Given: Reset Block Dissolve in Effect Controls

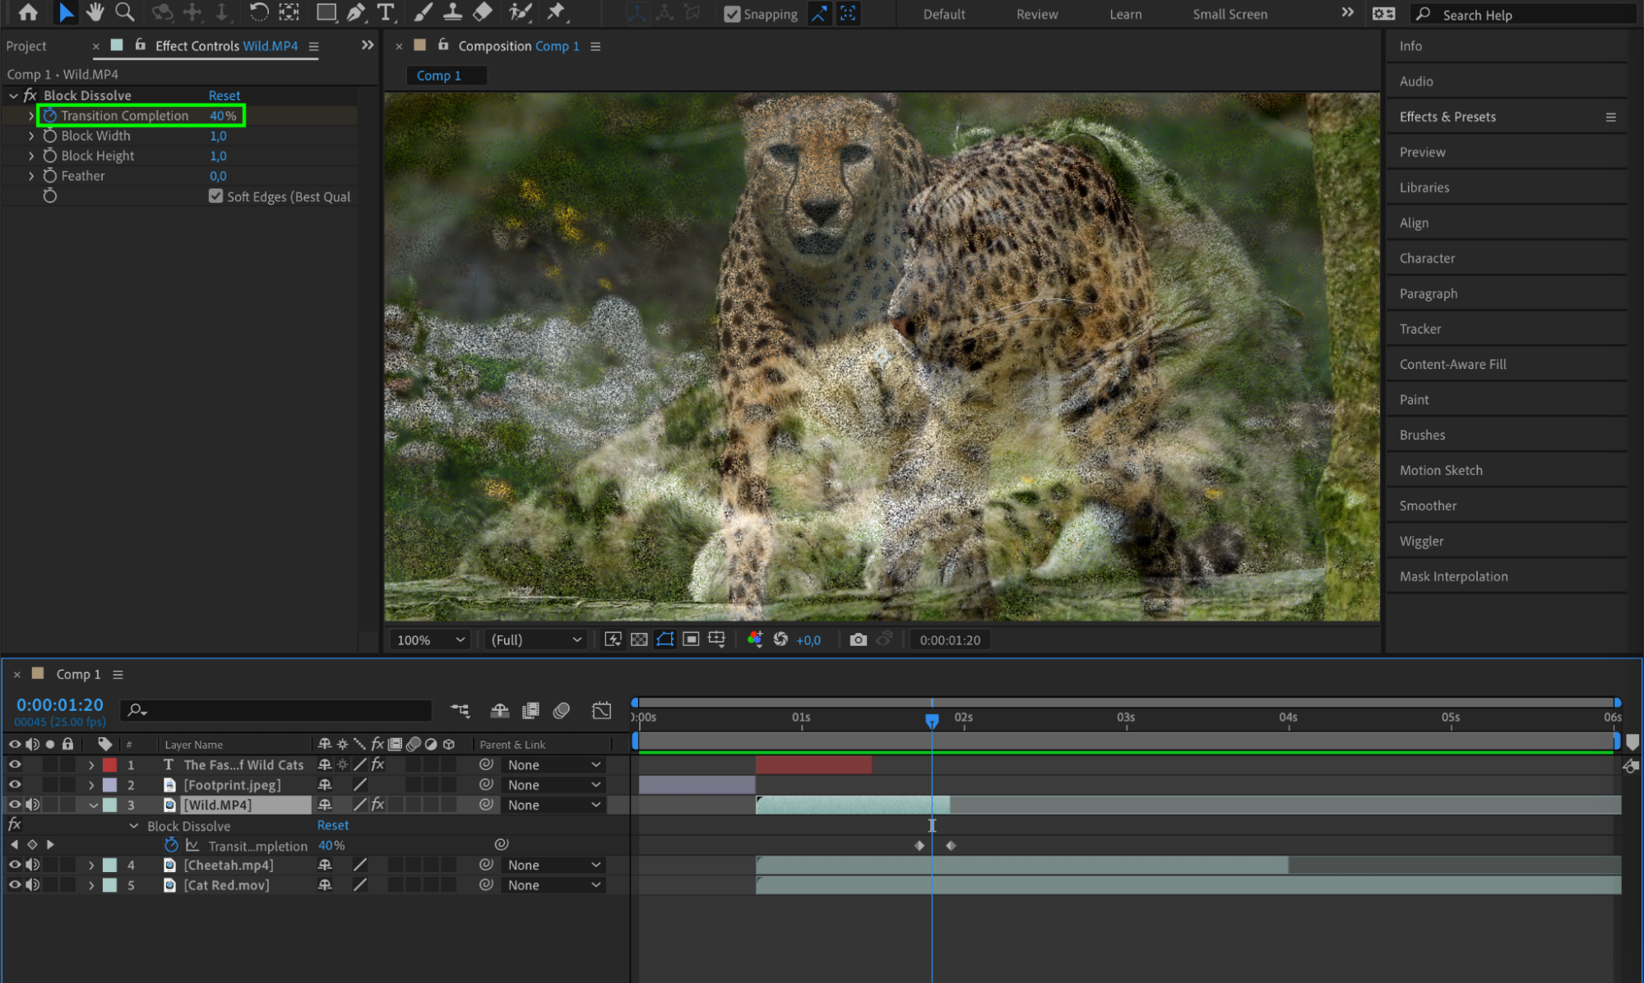Looking at the screenshot, I should (x=224, y=95).
